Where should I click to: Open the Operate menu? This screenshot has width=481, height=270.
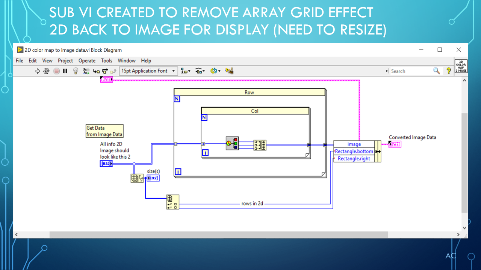[87, 60]
